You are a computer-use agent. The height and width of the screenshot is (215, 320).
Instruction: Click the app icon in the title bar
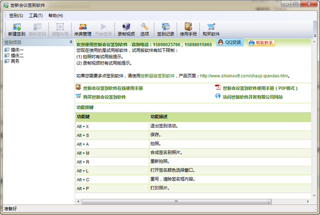click(x=6, y=5)
